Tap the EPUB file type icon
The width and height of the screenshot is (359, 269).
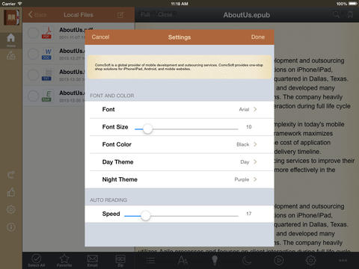(x=46, y=96)
